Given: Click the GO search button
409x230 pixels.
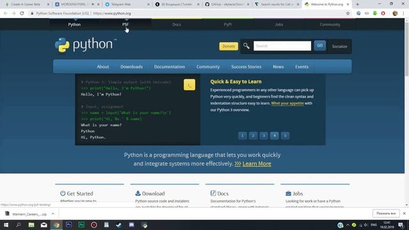Looking at the screenshot, I should click(320, 45).
